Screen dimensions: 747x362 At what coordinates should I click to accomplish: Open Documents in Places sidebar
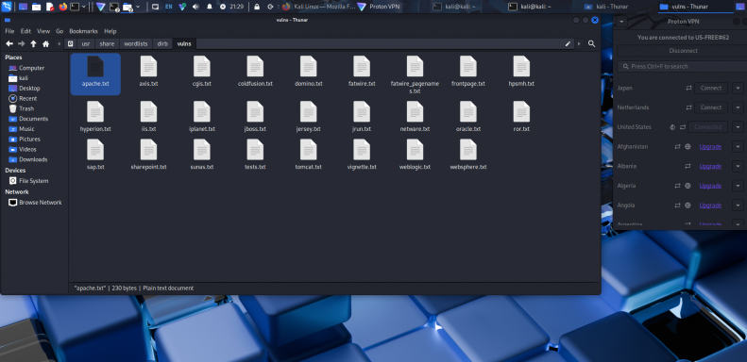tap(33, 119)
